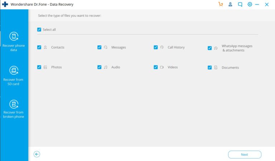This screenshot has height=161, width=275.
Task: Click the Next button
Action: [245, 155]
